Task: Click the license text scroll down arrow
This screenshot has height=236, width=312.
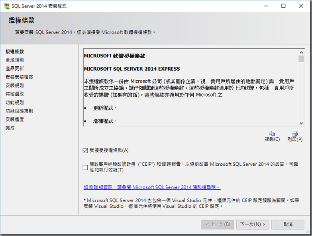Action: pos(301,123)
